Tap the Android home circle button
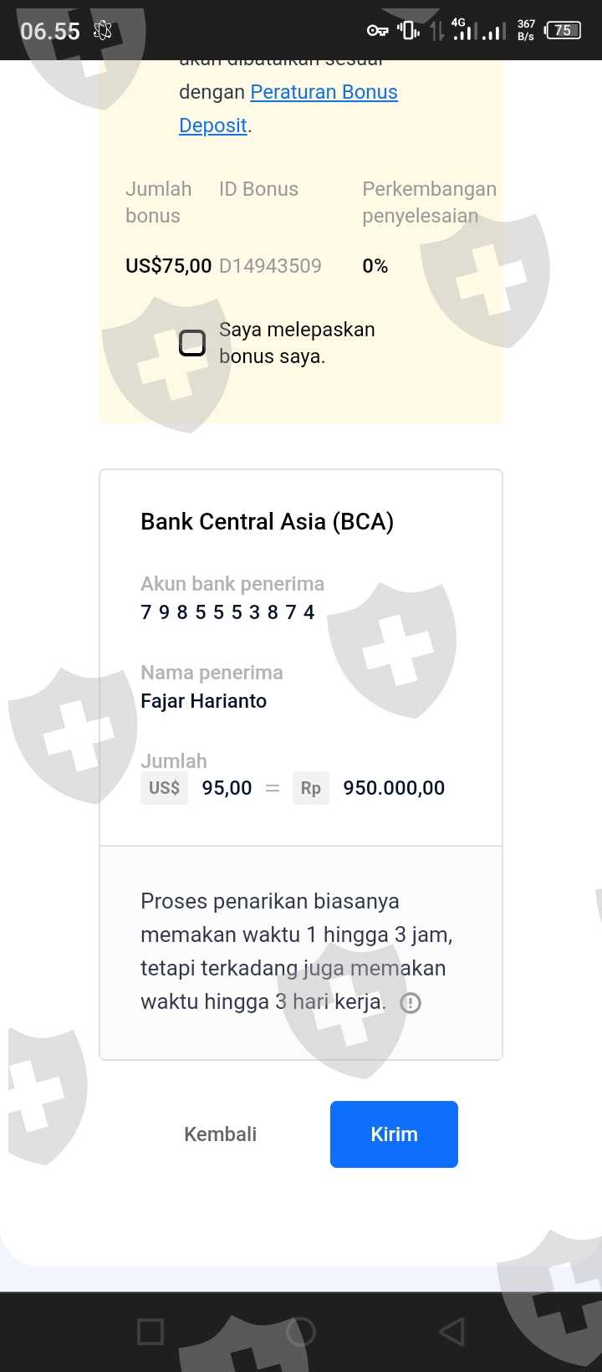 [301, 1332]
